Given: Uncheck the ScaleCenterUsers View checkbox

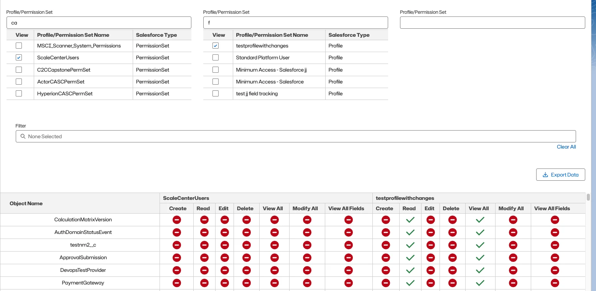Looking at the screenshot, I should coord(19,57).
